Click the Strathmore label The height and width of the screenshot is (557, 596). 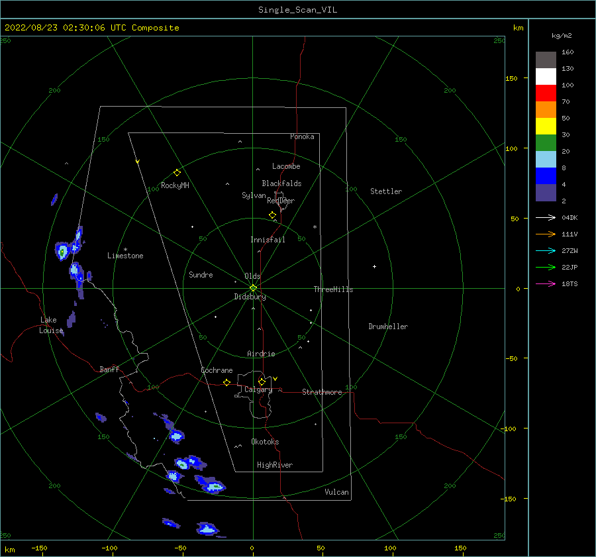[x=322, y=392]
